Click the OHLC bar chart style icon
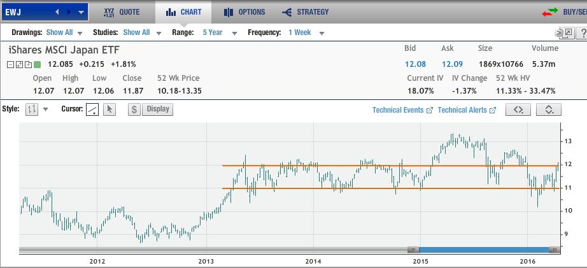 32,109
